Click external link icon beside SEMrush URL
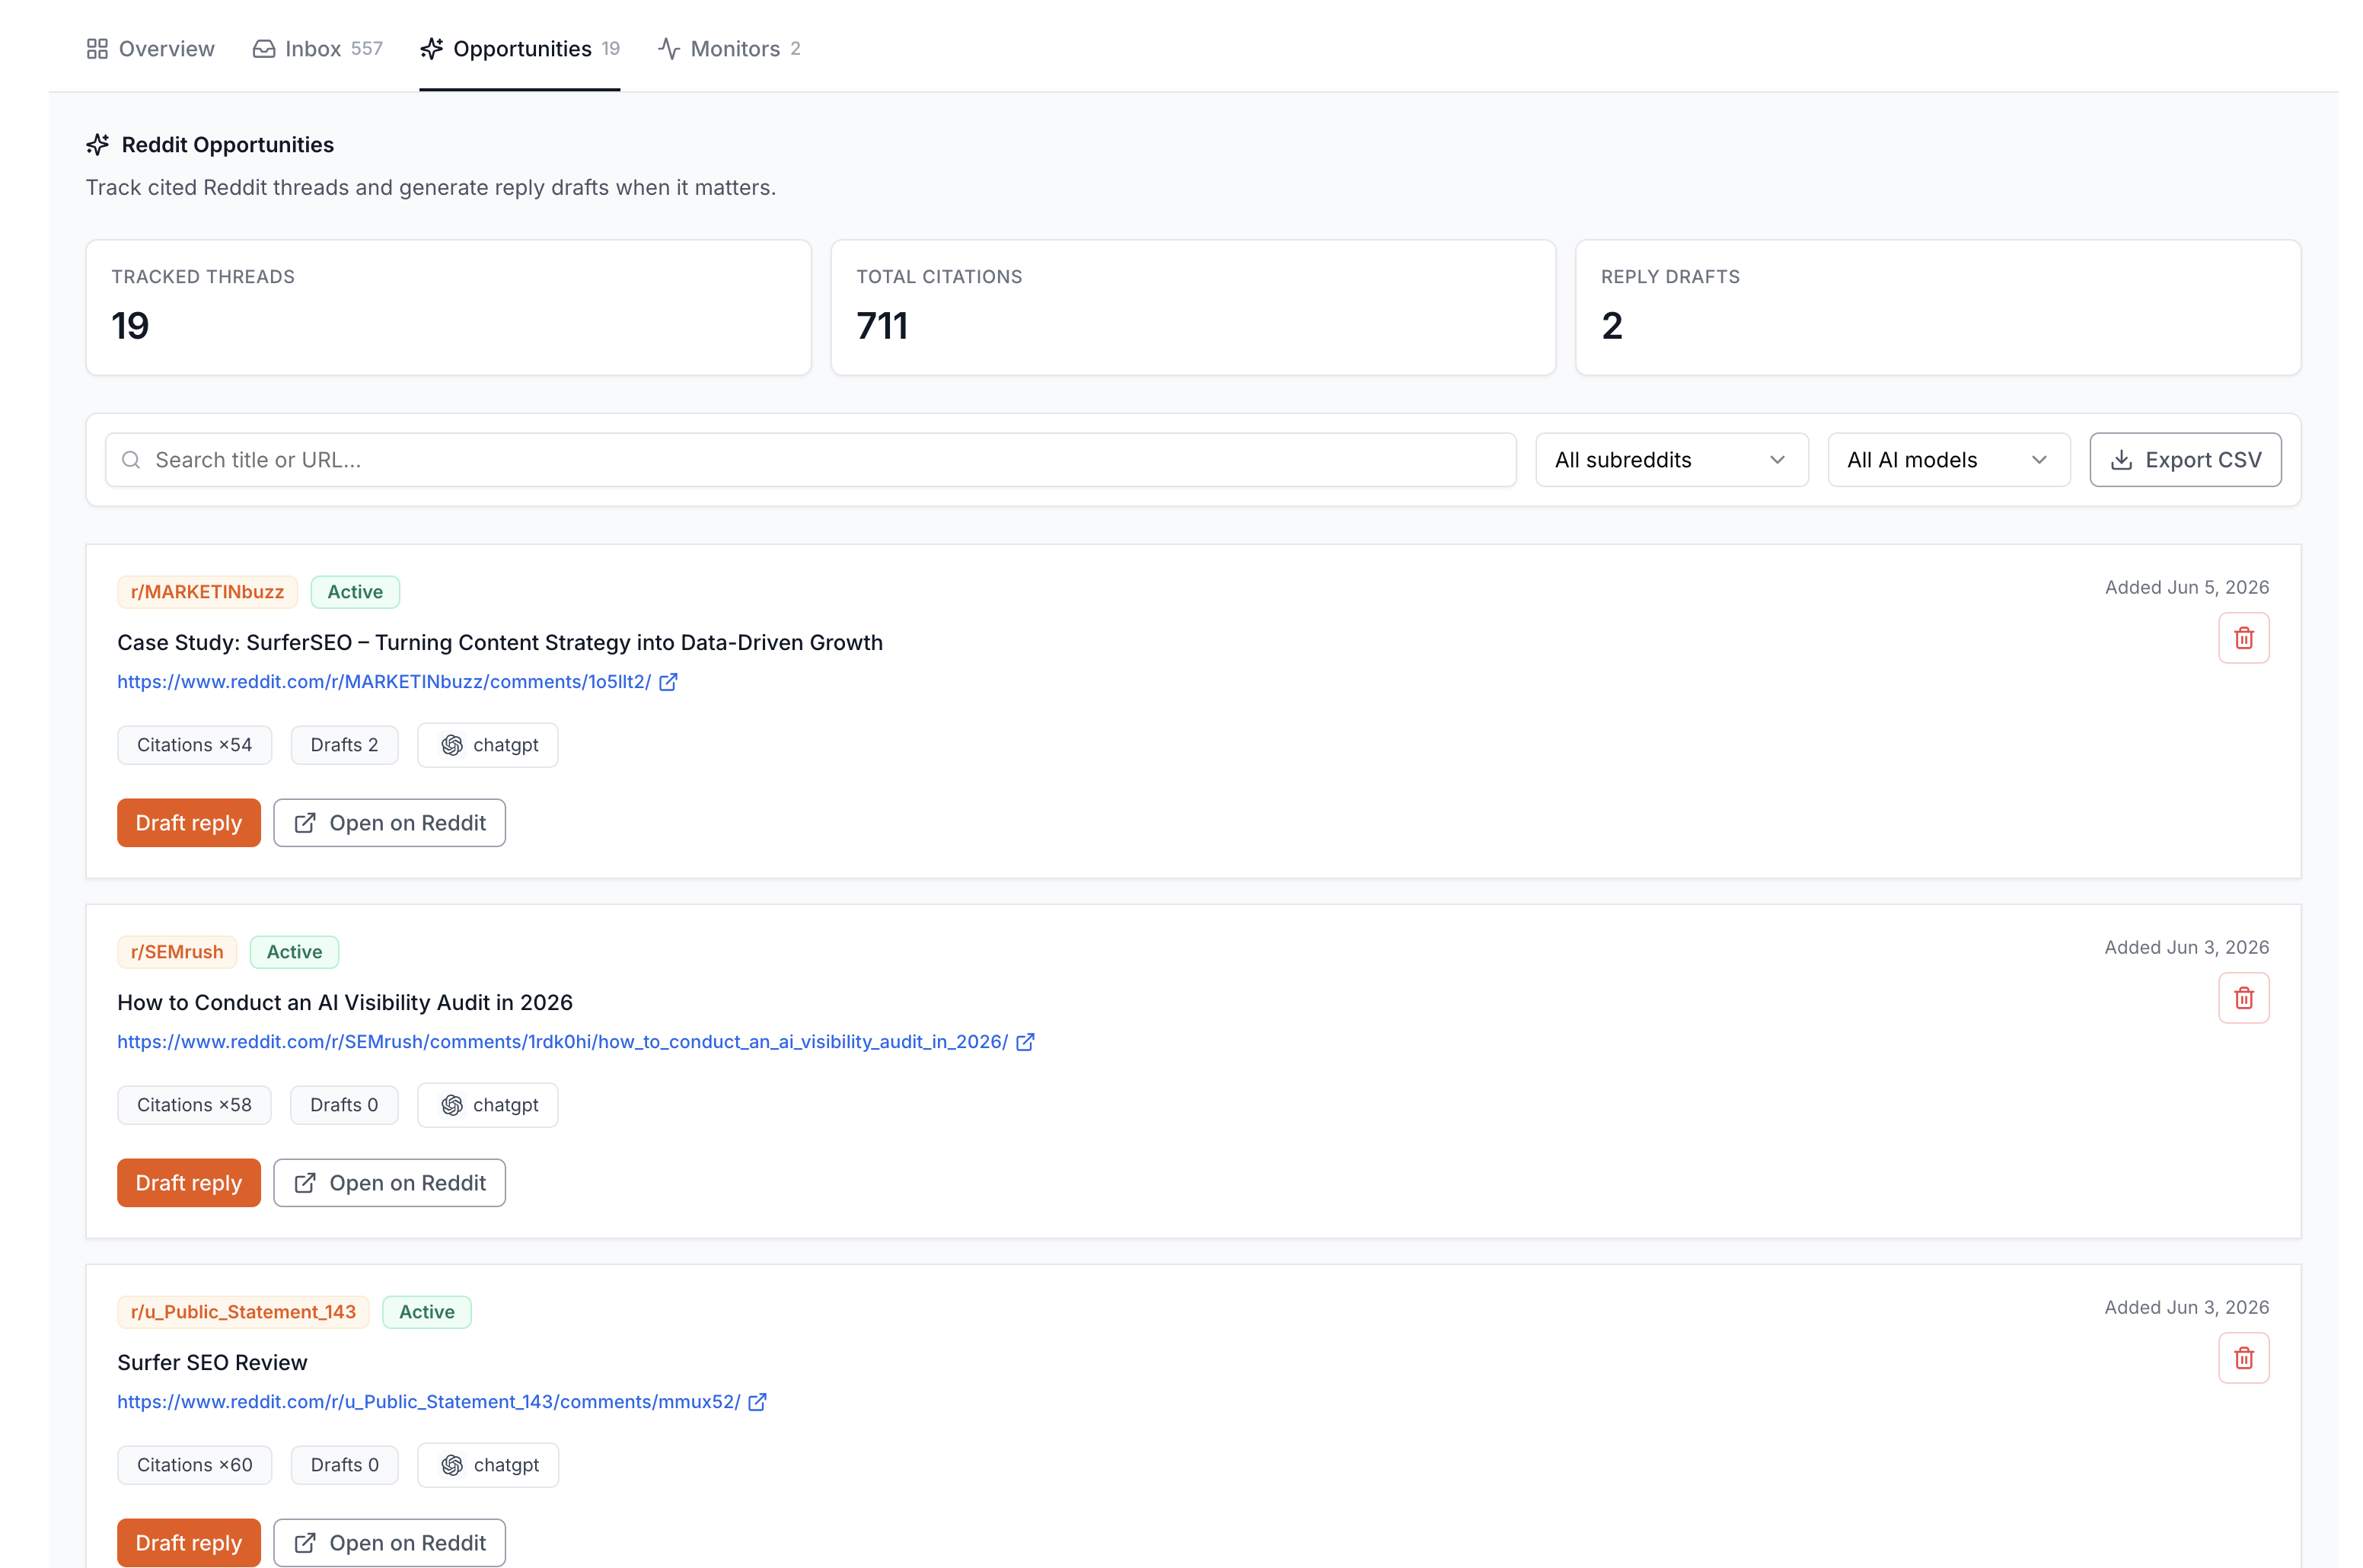The height and width of the screenshot is (1568, 2363). 1025,1042
